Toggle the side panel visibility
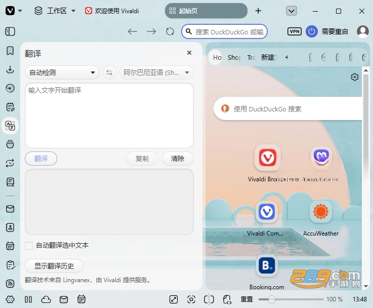This screenshot has height=308, width=373. pos(10,31)
